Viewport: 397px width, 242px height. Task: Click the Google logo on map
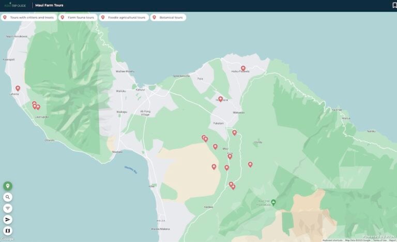pyautogui.click(x=7, y=239)
